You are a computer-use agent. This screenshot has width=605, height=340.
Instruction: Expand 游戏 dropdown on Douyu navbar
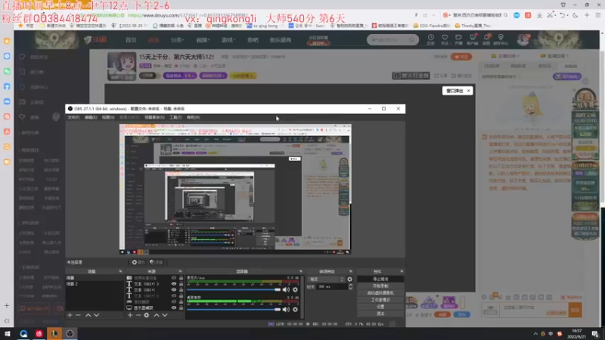point(228,40)
